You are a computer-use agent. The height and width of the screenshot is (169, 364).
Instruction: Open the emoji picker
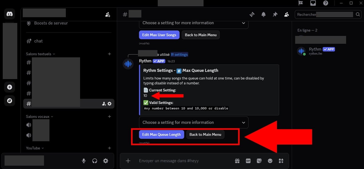click(270, 161)
